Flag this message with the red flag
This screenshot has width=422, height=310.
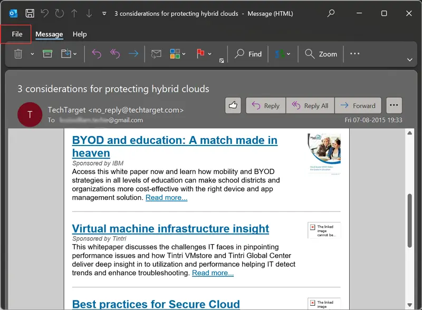[x=201, y=54]
